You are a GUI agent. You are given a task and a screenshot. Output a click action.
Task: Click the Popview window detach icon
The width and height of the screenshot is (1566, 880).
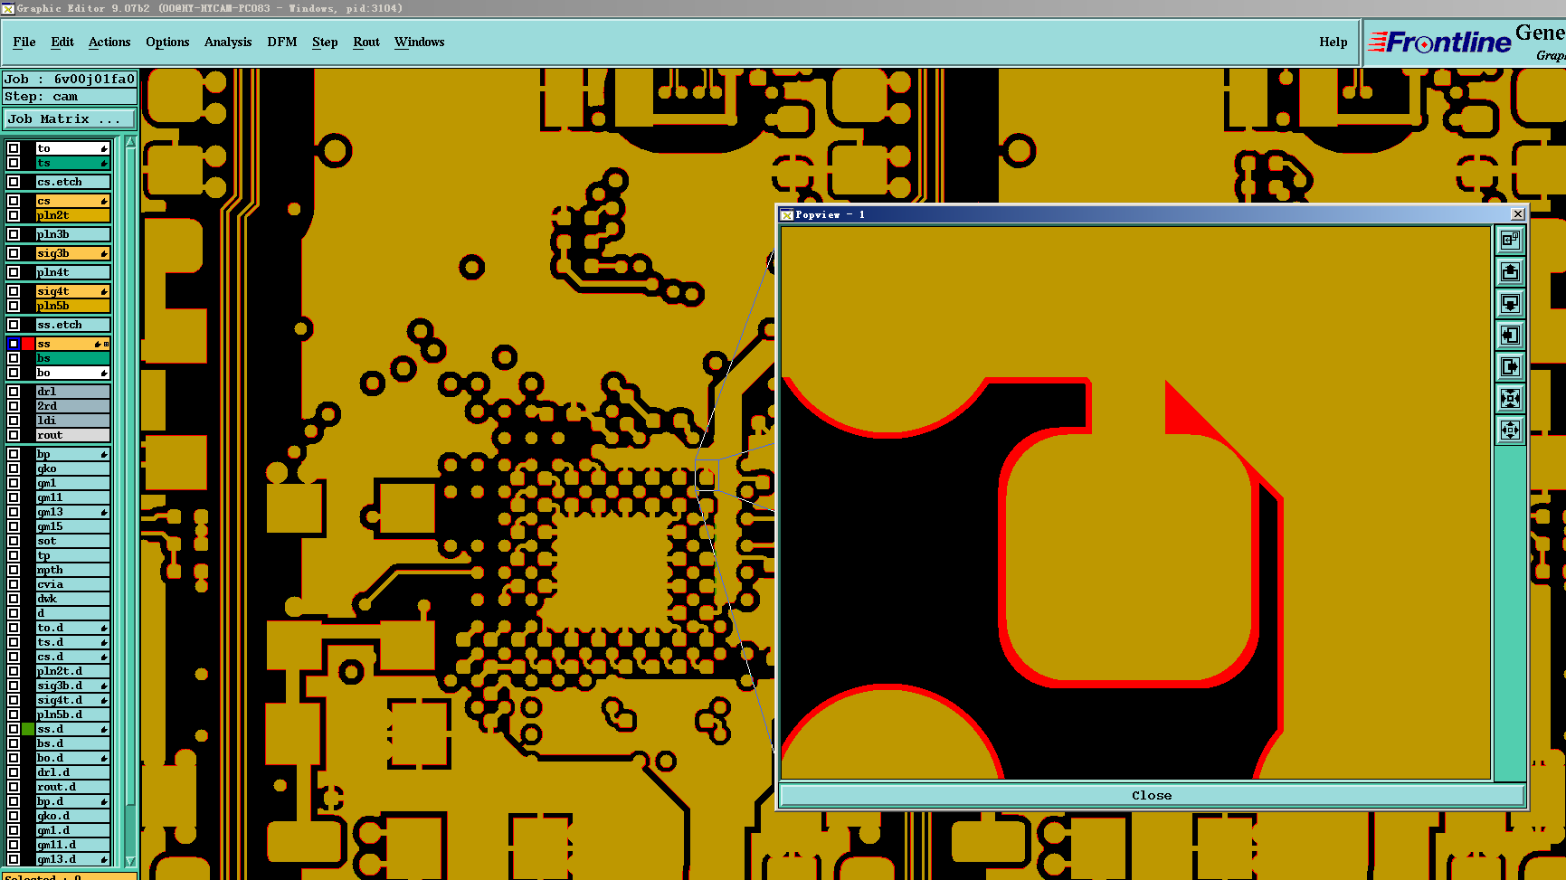1510,240
